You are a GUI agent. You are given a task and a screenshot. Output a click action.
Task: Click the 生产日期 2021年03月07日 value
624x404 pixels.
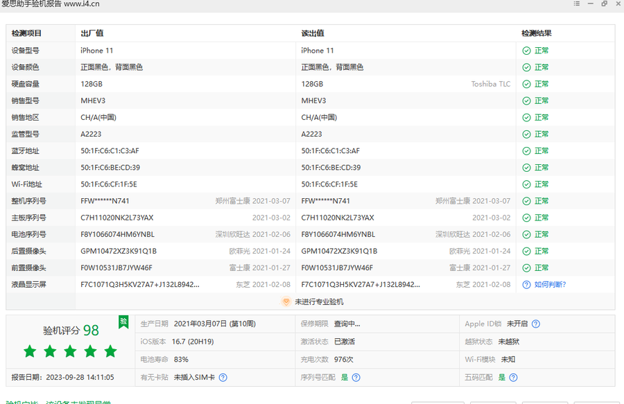click(214, 324)
